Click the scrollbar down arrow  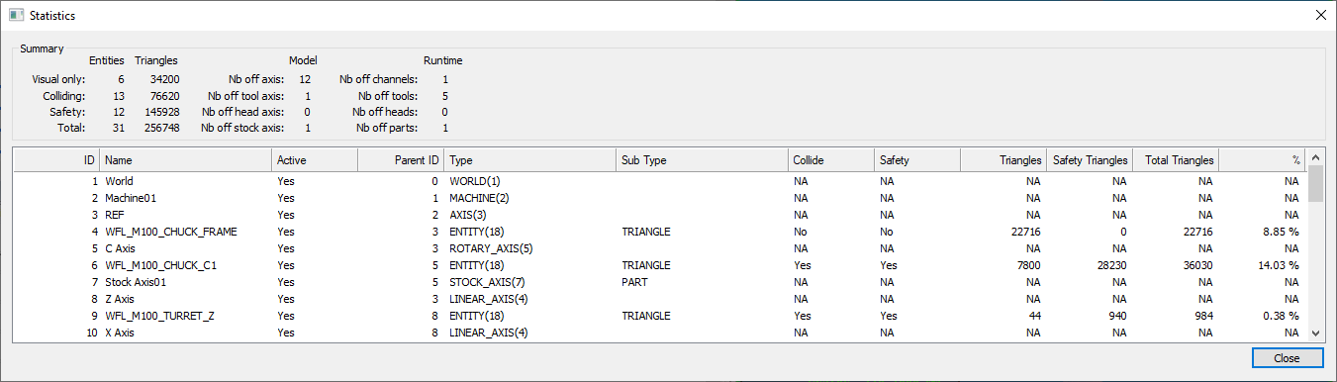[1315, 334]
